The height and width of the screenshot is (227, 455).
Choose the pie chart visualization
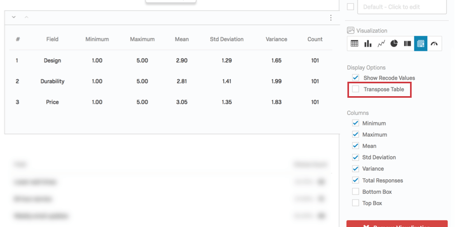tap(394, 44)
